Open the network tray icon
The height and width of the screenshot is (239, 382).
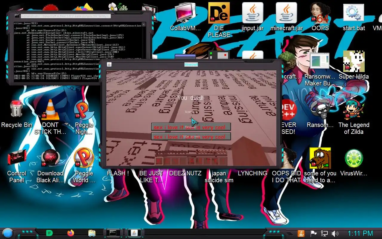point(324,233)
